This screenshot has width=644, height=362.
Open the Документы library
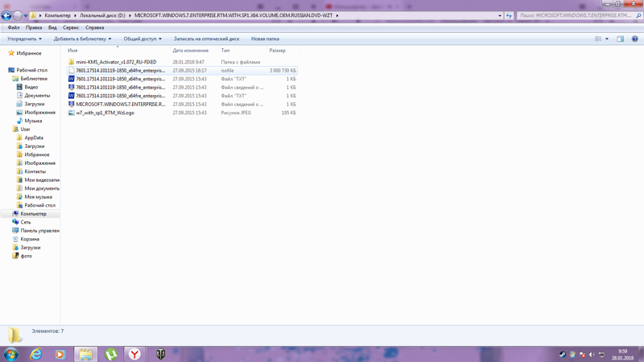37,96
